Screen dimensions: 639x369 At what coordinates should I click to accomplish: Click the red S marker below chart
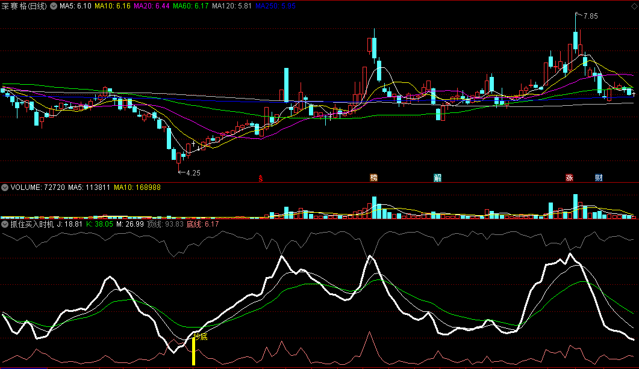click(261, 178)
